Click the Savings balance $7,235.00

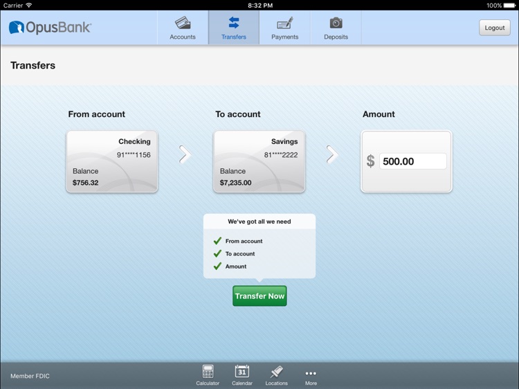(x=236, y=183)
